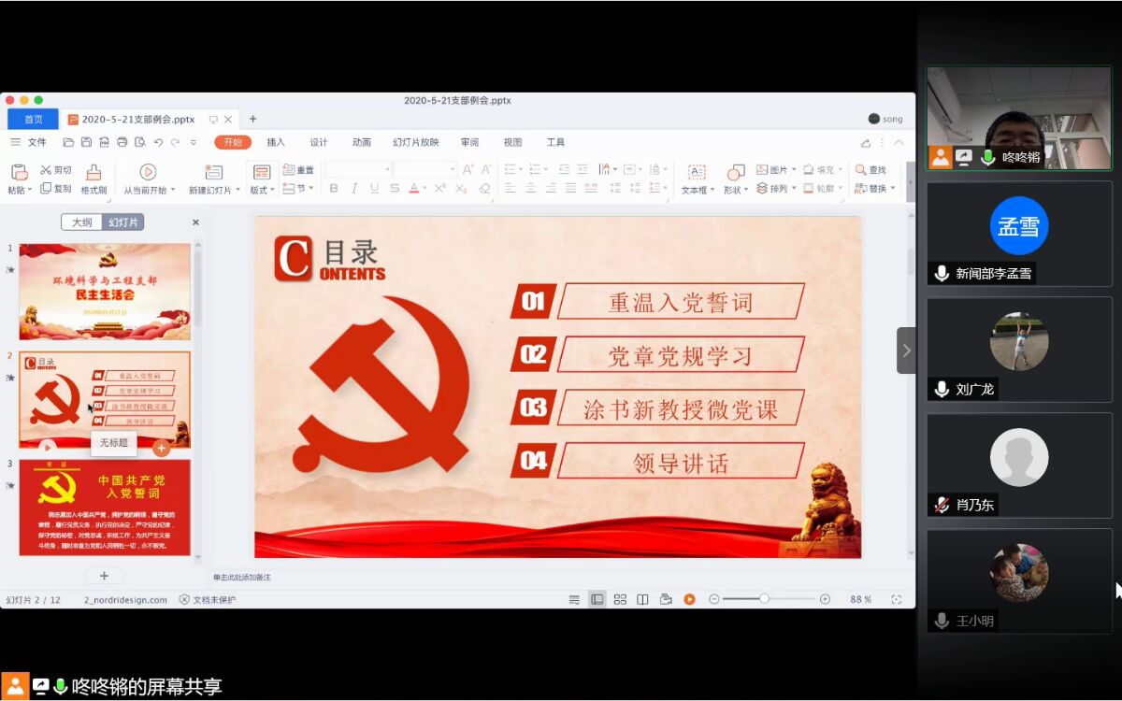Open the Paste (粘贴) dropdown arrow
The image size is (1122, 701).
click(x=30, y=189)
